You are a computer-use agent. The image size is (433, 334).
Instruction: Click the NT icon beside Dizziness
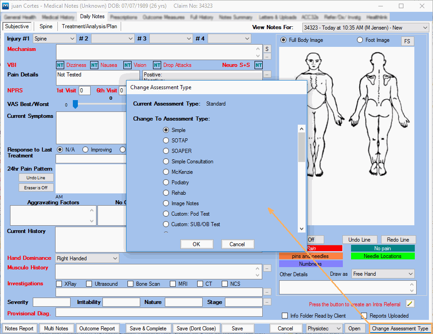pyautogui.click(x=60, y=65)
